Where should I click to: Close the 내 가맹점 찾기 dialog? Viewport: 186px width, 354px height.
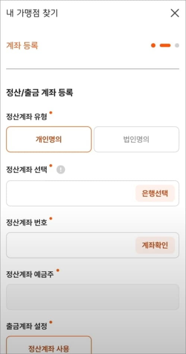click(x=175, y=13)
